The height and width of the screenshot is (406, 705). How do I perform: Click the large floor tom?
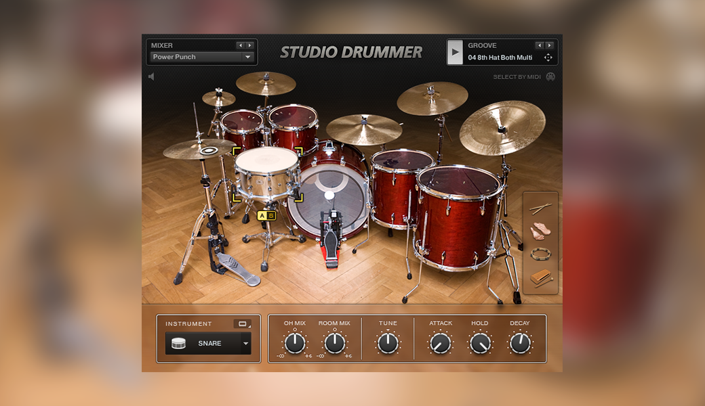(459, 218)
